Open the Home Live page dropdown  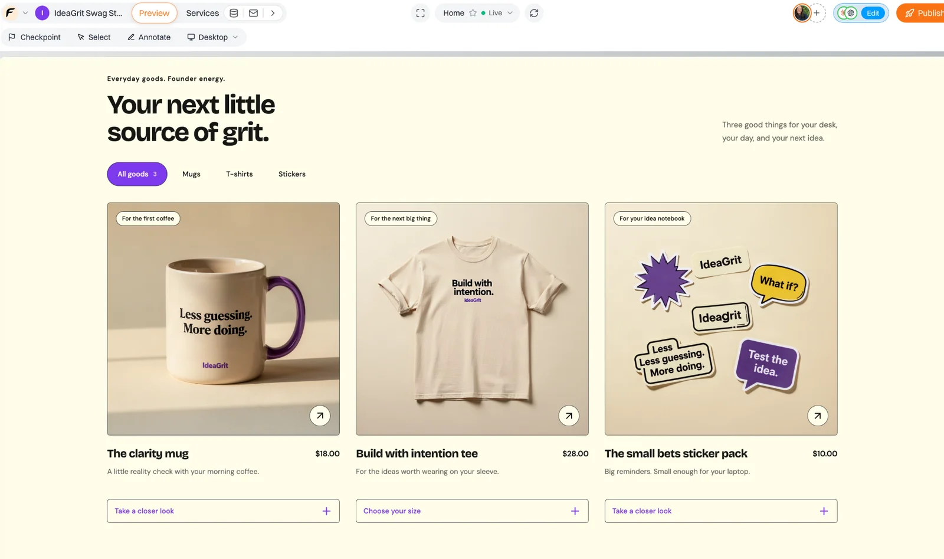[x=477, y=13]
